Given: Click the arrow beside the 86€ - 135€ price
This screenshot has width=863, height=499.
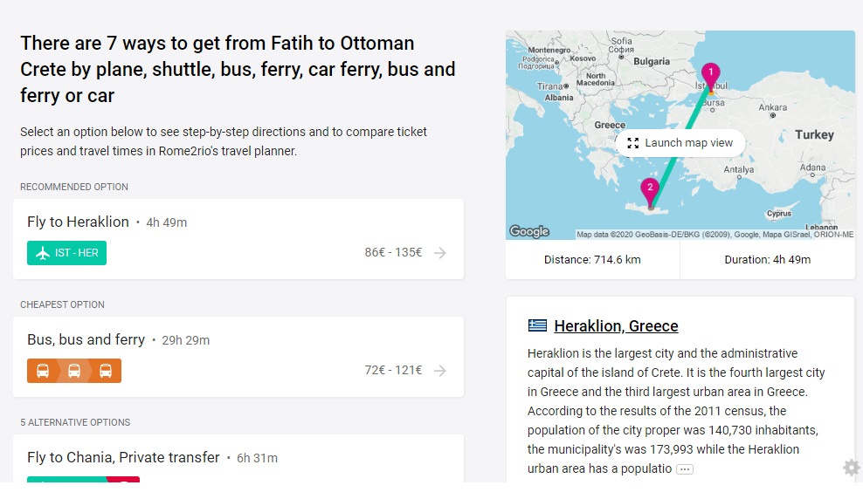Looking at the screenshot, I should (x=440, y=253).
